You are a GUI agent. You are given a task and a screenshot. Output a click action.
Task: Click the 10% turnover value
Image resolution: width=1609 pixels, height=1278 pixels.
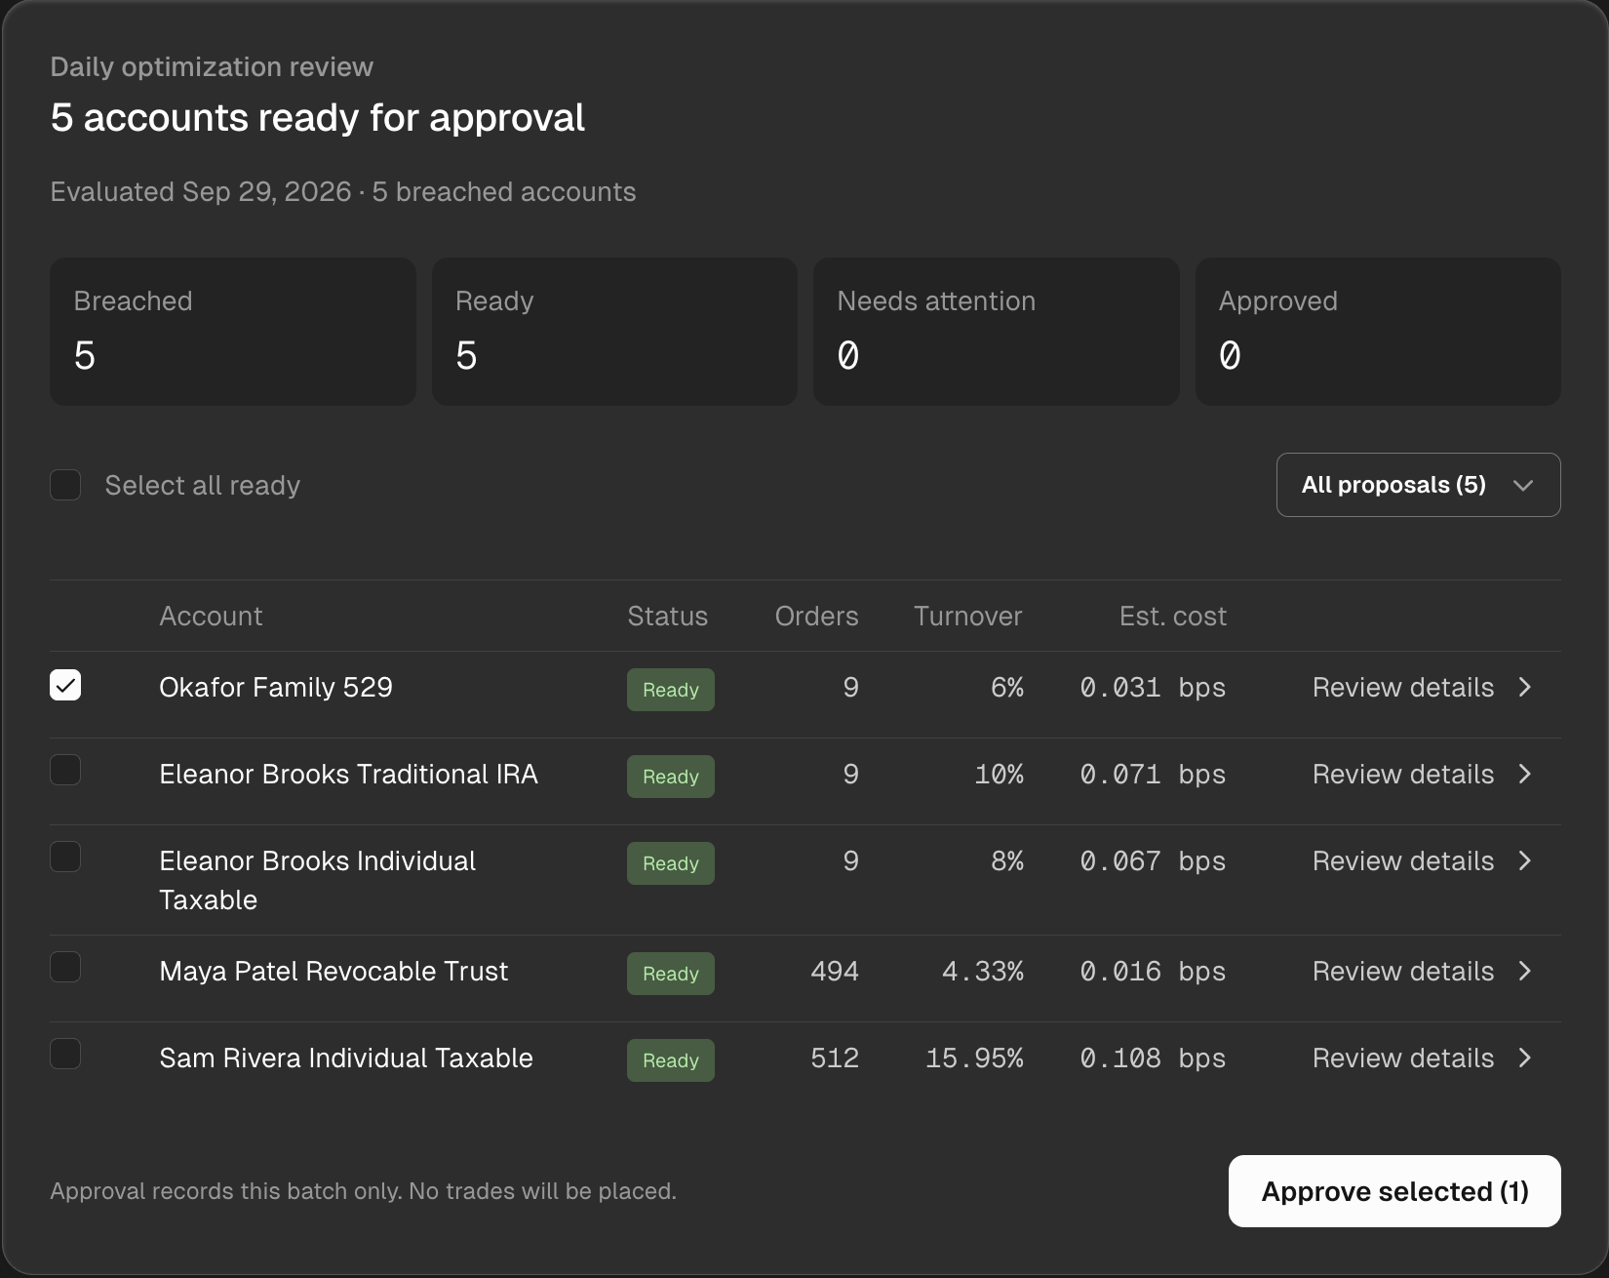coord(1000,775)
